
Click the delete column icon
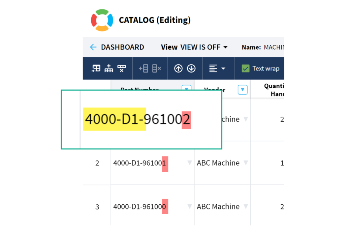pos(121,68)
